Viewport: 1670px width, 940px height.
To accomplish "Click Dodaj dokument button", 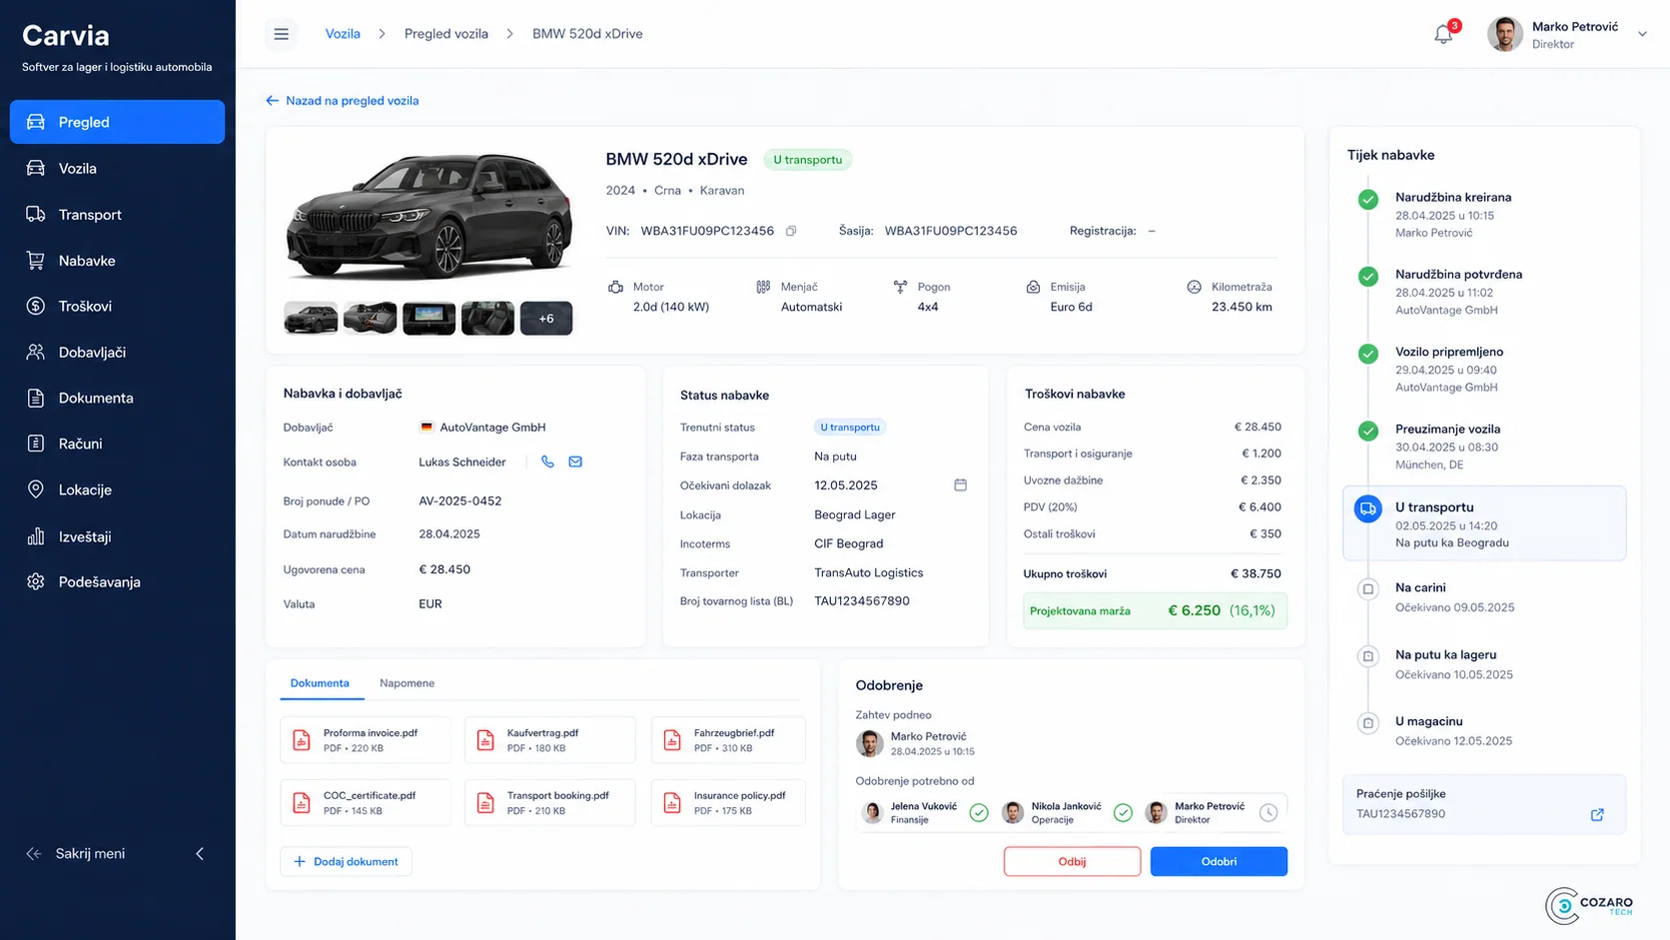I will 346,861.
